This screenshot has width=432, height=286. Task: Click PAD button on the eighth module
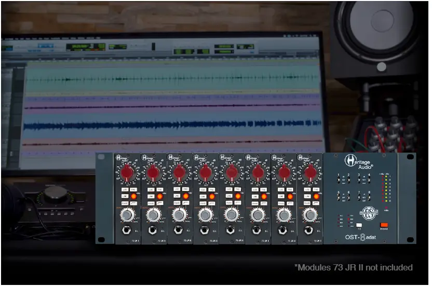click(316, 189)
